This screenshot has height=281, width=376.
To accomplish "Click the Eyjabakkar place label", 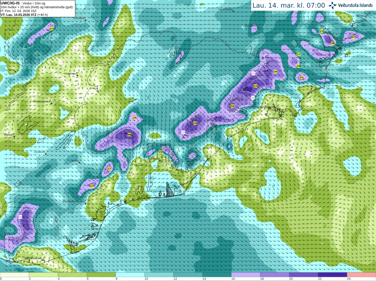I will [x=251, y=26].
